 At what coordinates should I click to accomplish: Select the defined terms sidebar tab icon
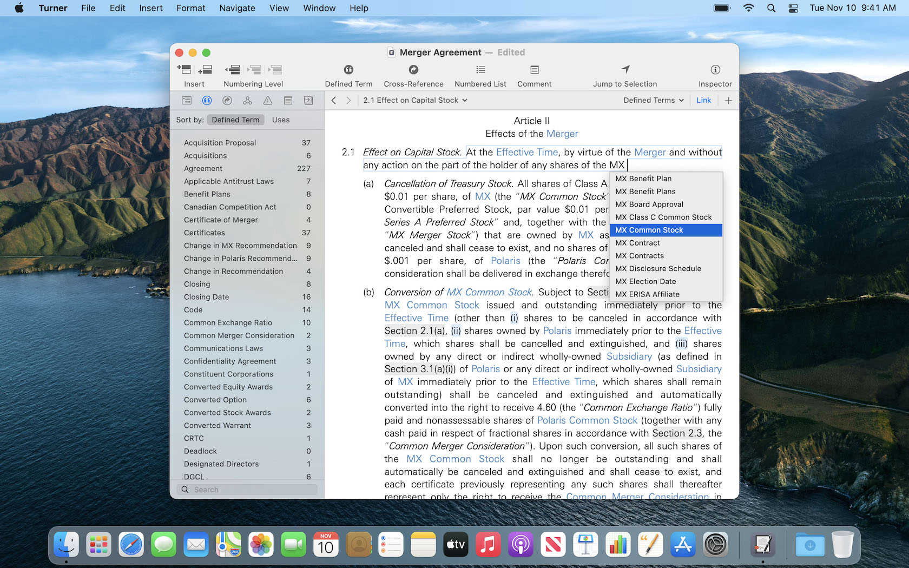(207, 100)
